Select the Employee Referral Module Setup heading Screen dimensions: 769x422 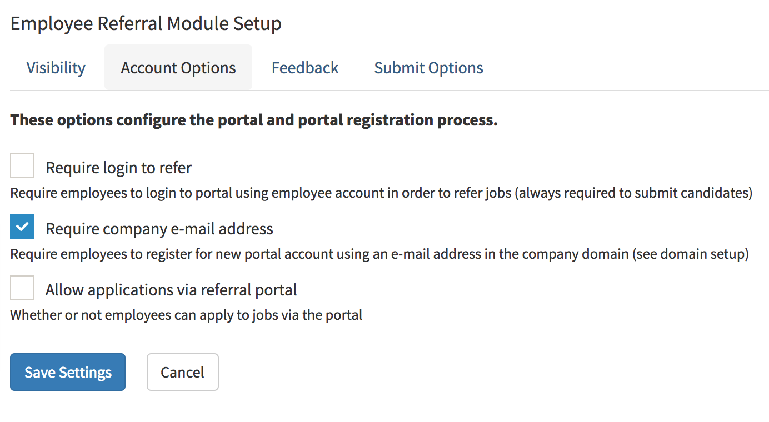pos(146,23)
